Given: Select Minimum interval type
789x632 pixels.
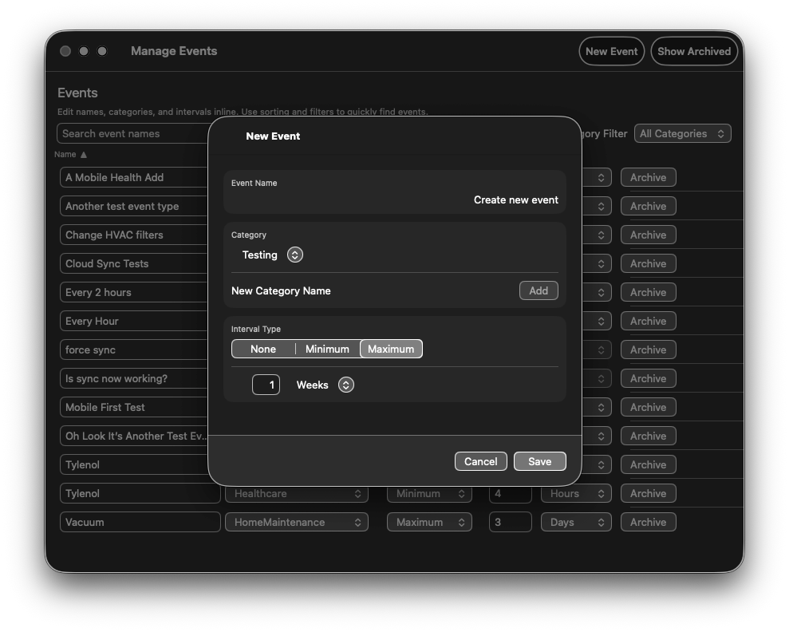Looking at the screenshot, I should [x=327, y=349].
